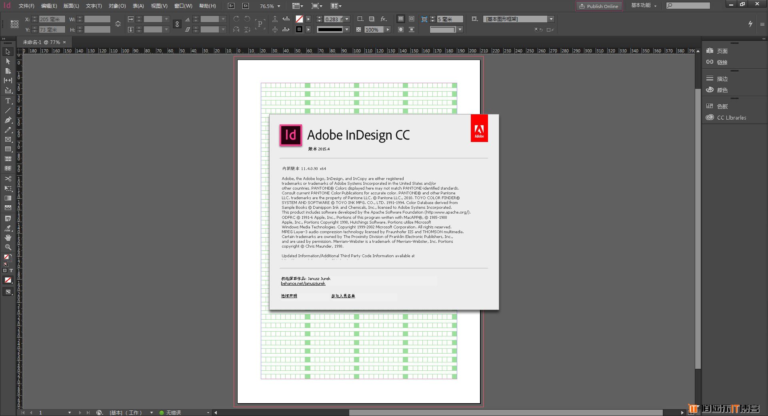768x416 pixels.
Task: Select the Page tool
Action: pos(8,71)
